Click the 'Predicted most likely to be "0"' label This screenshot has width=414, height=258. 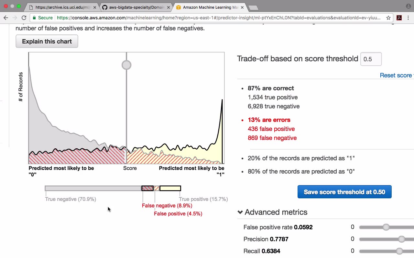click(x=61, y=171)
